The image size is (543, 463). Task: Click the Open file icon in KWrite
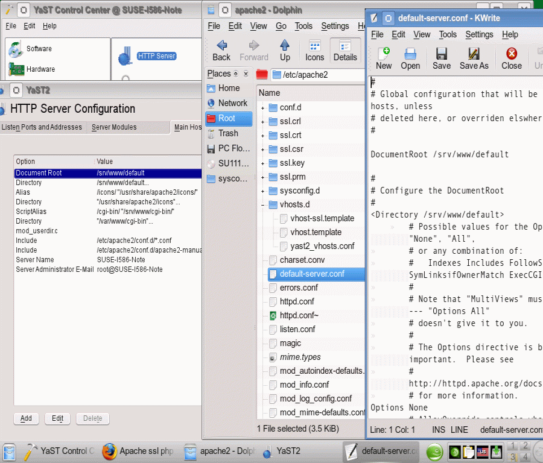(x=410, y=58)
